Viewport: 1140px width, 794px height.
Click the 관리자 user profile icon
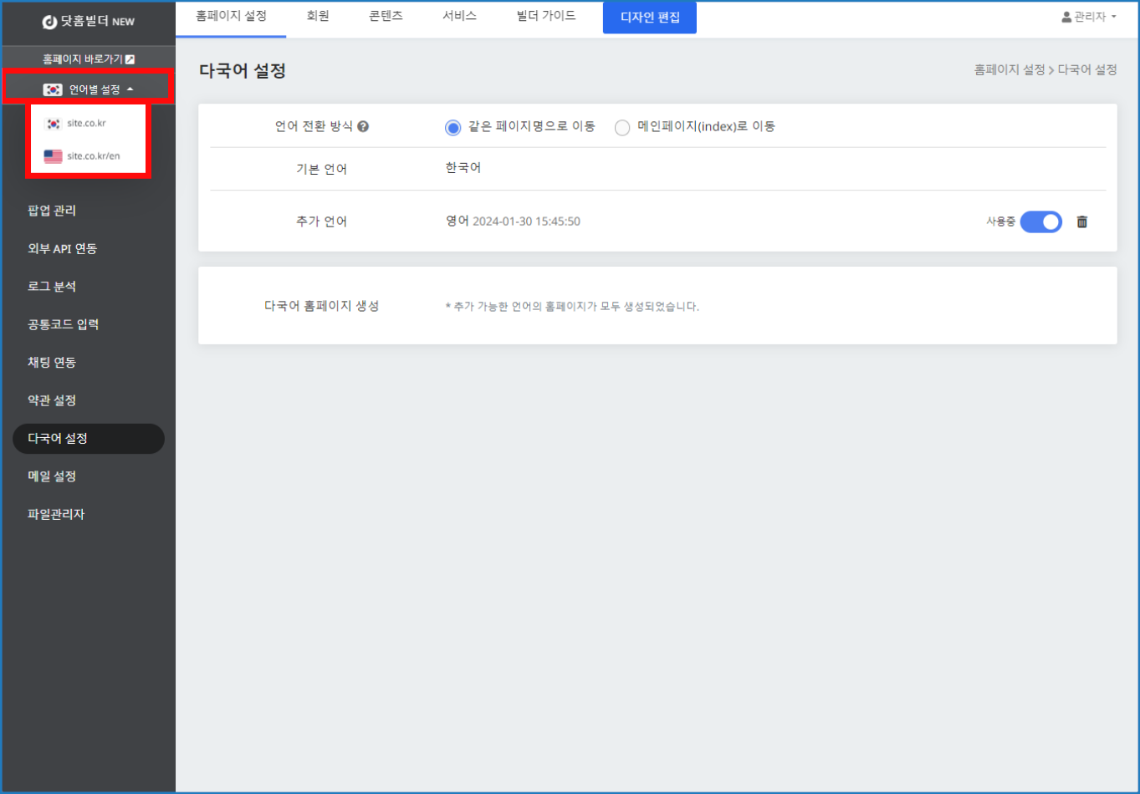(1066, 17)
